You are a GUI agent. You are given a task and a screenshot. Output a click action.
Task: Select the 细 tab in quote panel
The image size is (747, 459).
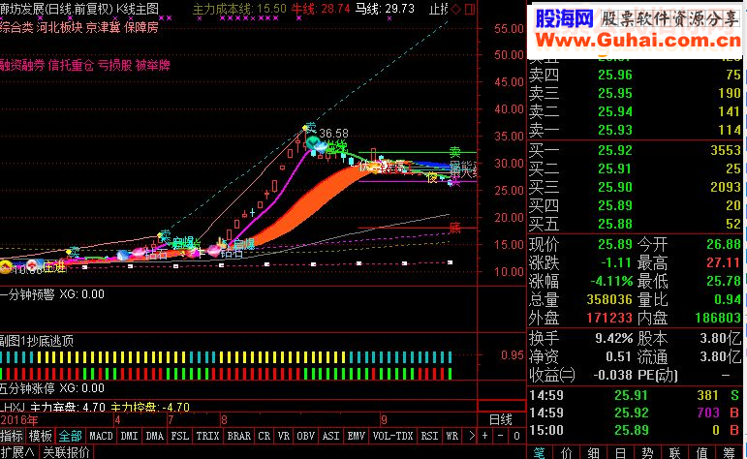pos(593,453)
